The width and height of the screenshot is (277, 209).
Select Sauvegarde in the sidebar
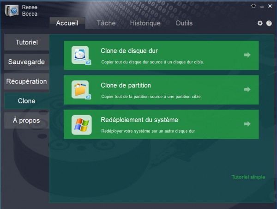(27, 62)
